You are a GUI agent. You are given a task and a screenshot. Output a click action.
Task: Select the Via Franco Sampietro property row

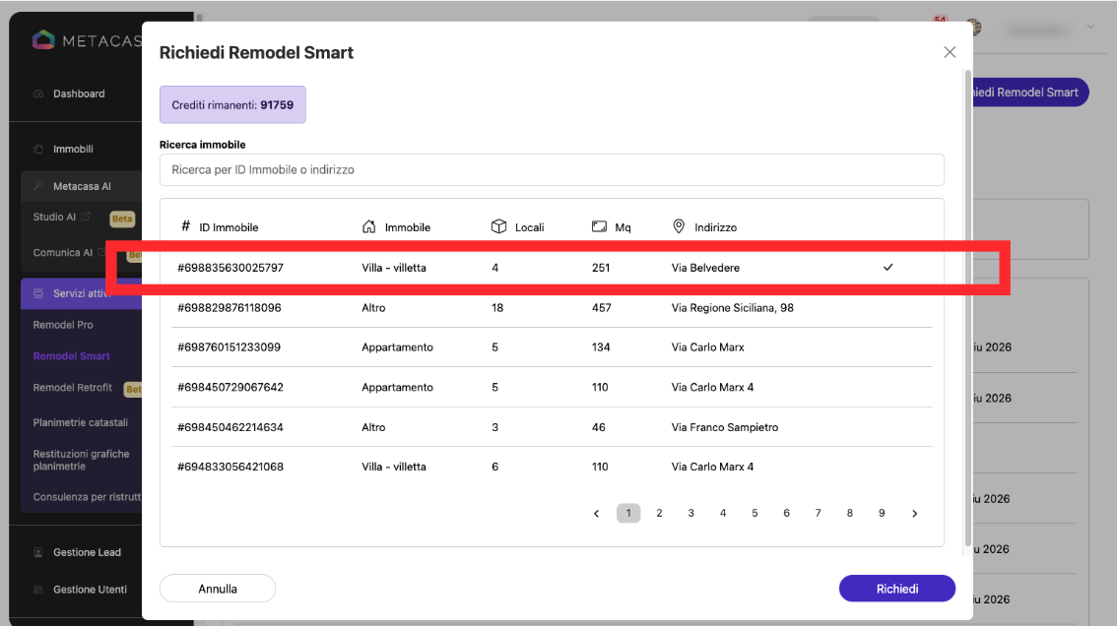[x=552, y=427]
